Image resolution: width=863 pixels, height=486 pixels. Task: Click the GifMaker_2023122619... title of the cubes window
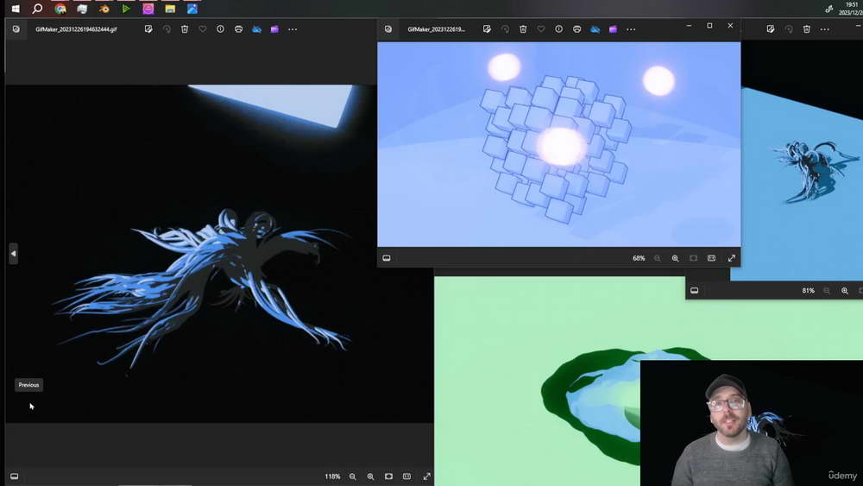coord(437,29)
